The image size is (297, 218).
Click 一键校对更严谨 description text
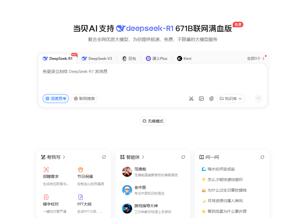click(x=55, y=212)
